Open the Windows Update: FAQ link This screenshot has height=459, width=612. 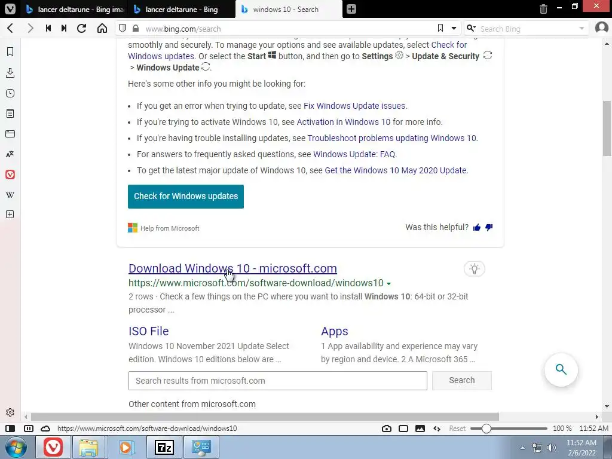354,154
